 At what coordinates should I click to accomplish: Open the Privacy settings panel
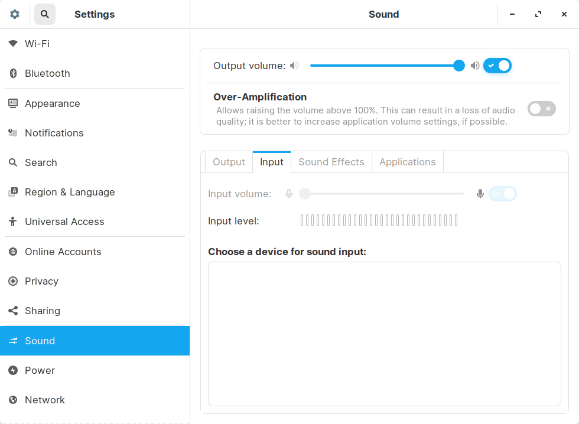pyautogui.click(x=41, y=281)
